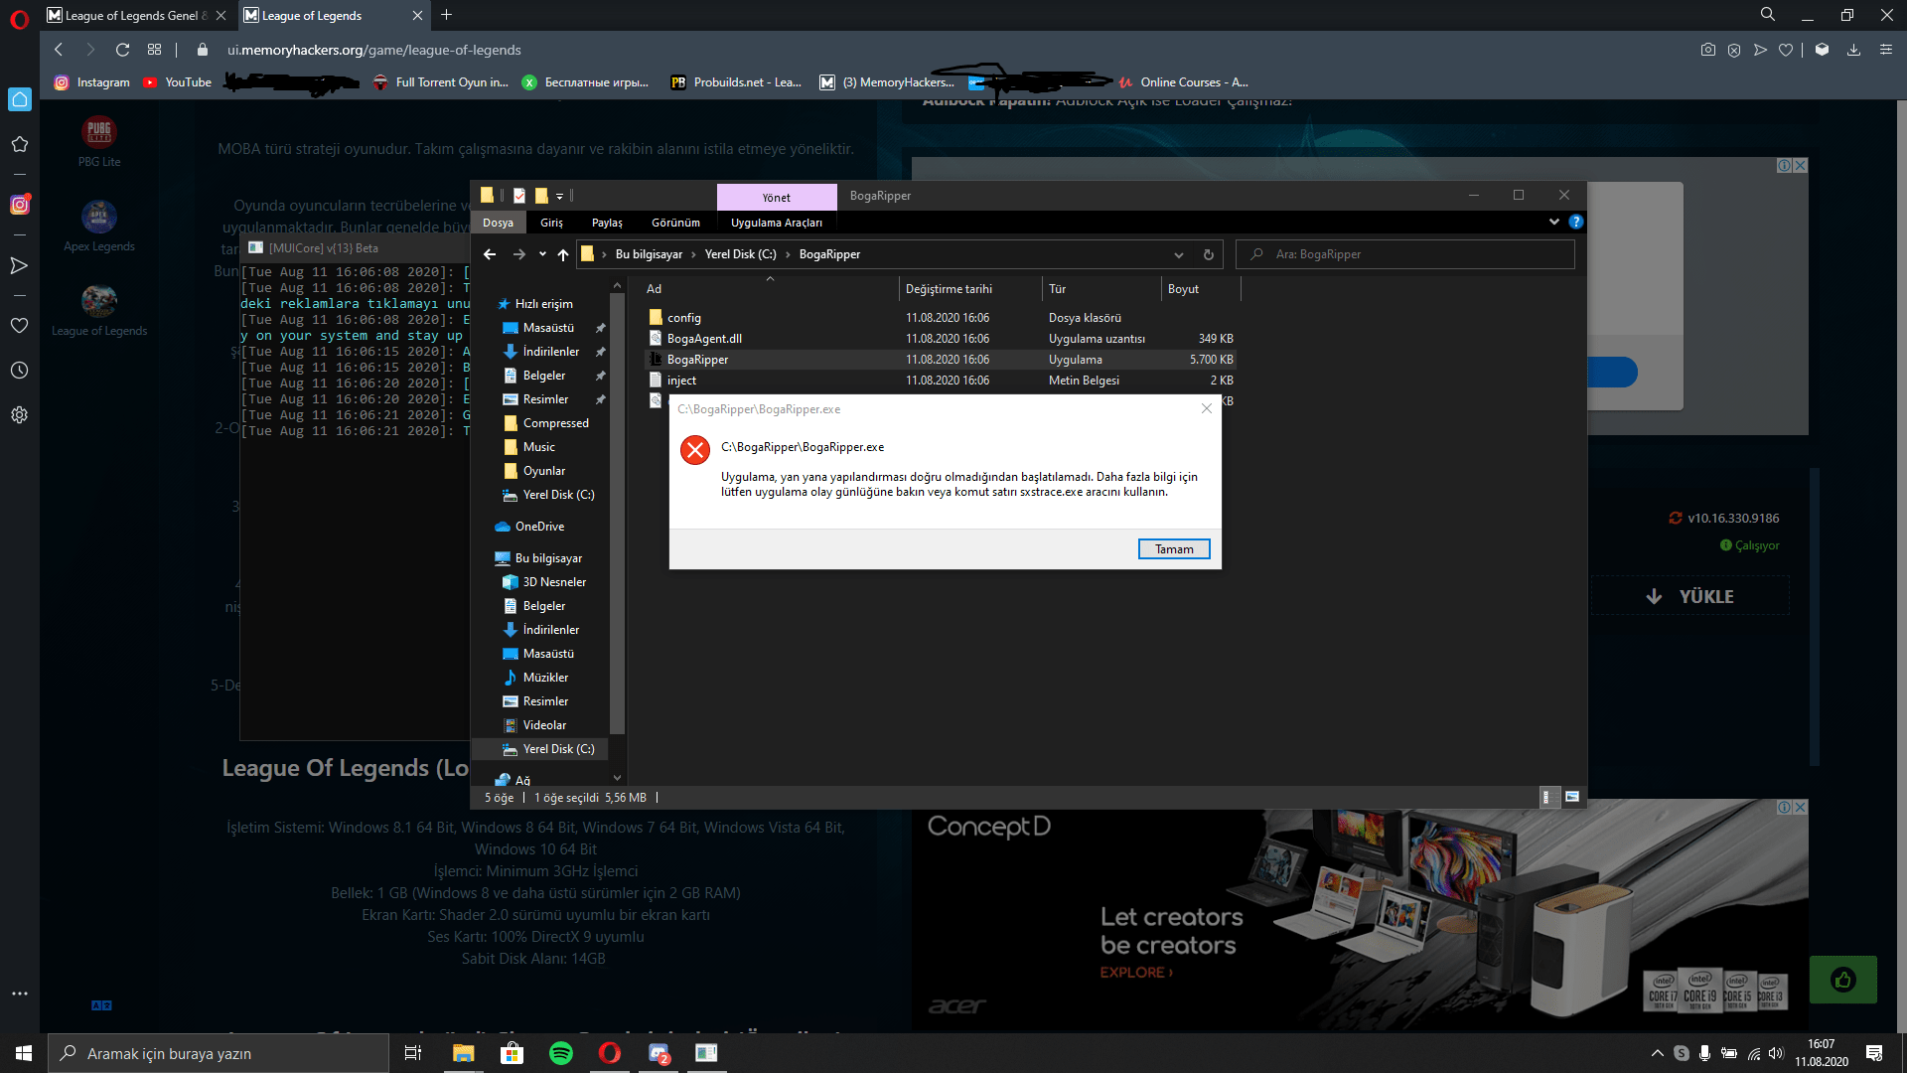Open Microsoft Store from taskbar
This screenshot has width=1907, height=1073.
click(x=512, y=1053)
